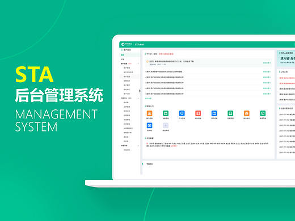Open the blue camera shortcut icon
The height and width of the screenshot is (221, 295).
pyautogui.click(x=149, y=125)
